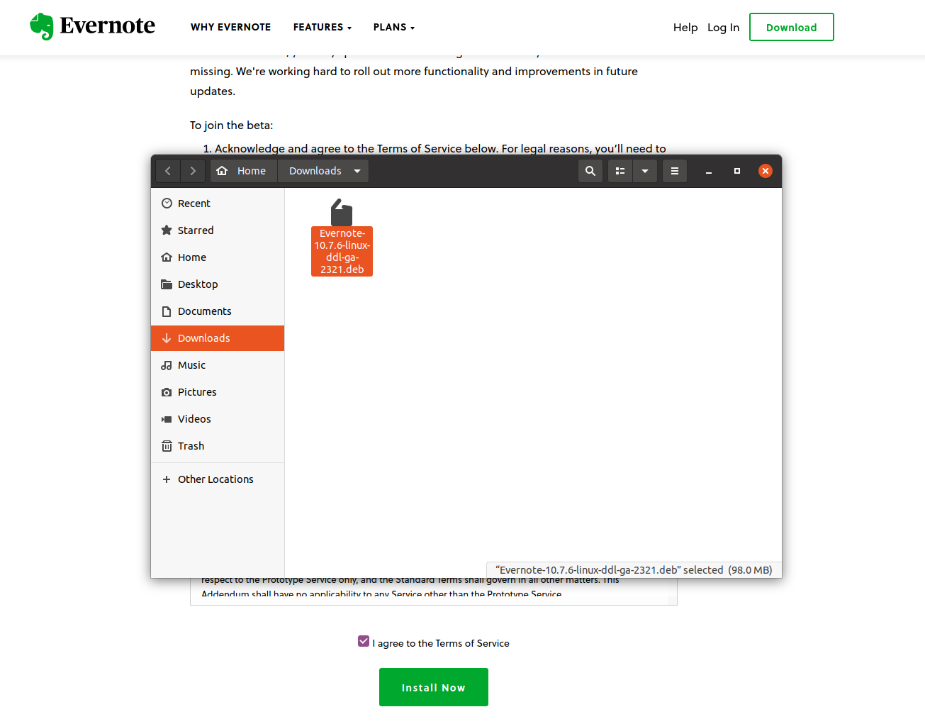The image size is (925, 724).
Task: Open the FEATURES dropdown menu
Action: click(x=322, y=27)
